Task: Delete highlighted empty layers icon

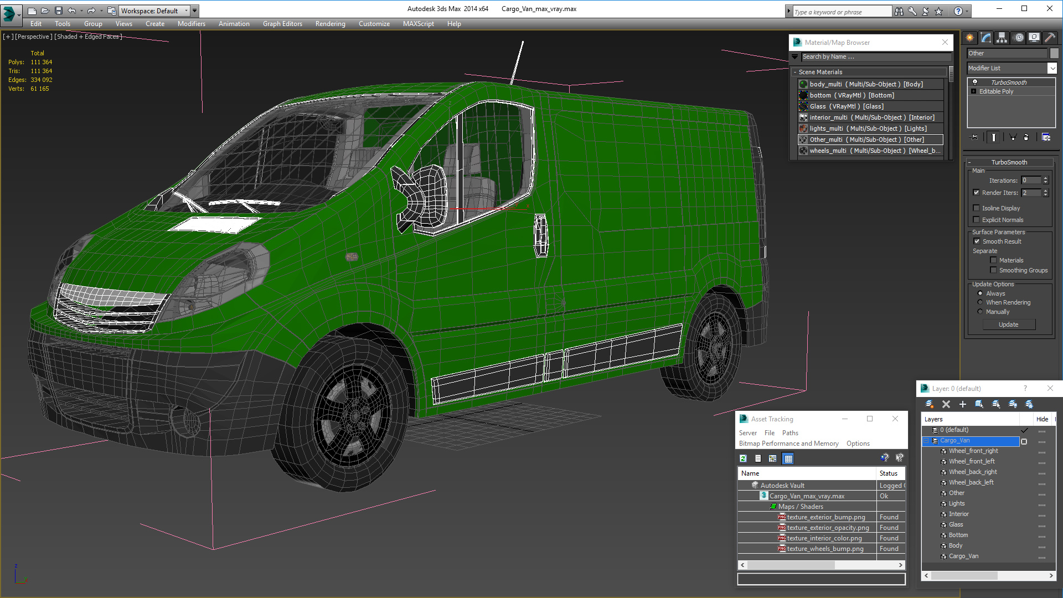Action: point(946,404)
